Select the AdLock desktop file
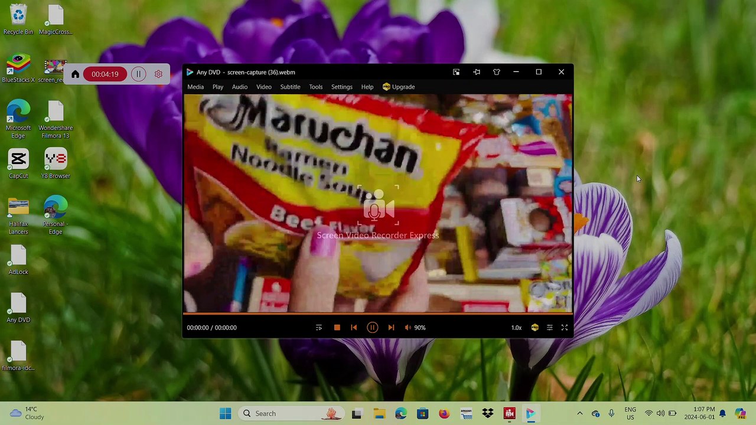Viewport: 756px width, 425px height. tap(18, 260)
